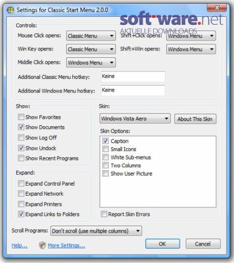Open the Win Key opens dropdown
234x263 pixels.
[91, 49]
